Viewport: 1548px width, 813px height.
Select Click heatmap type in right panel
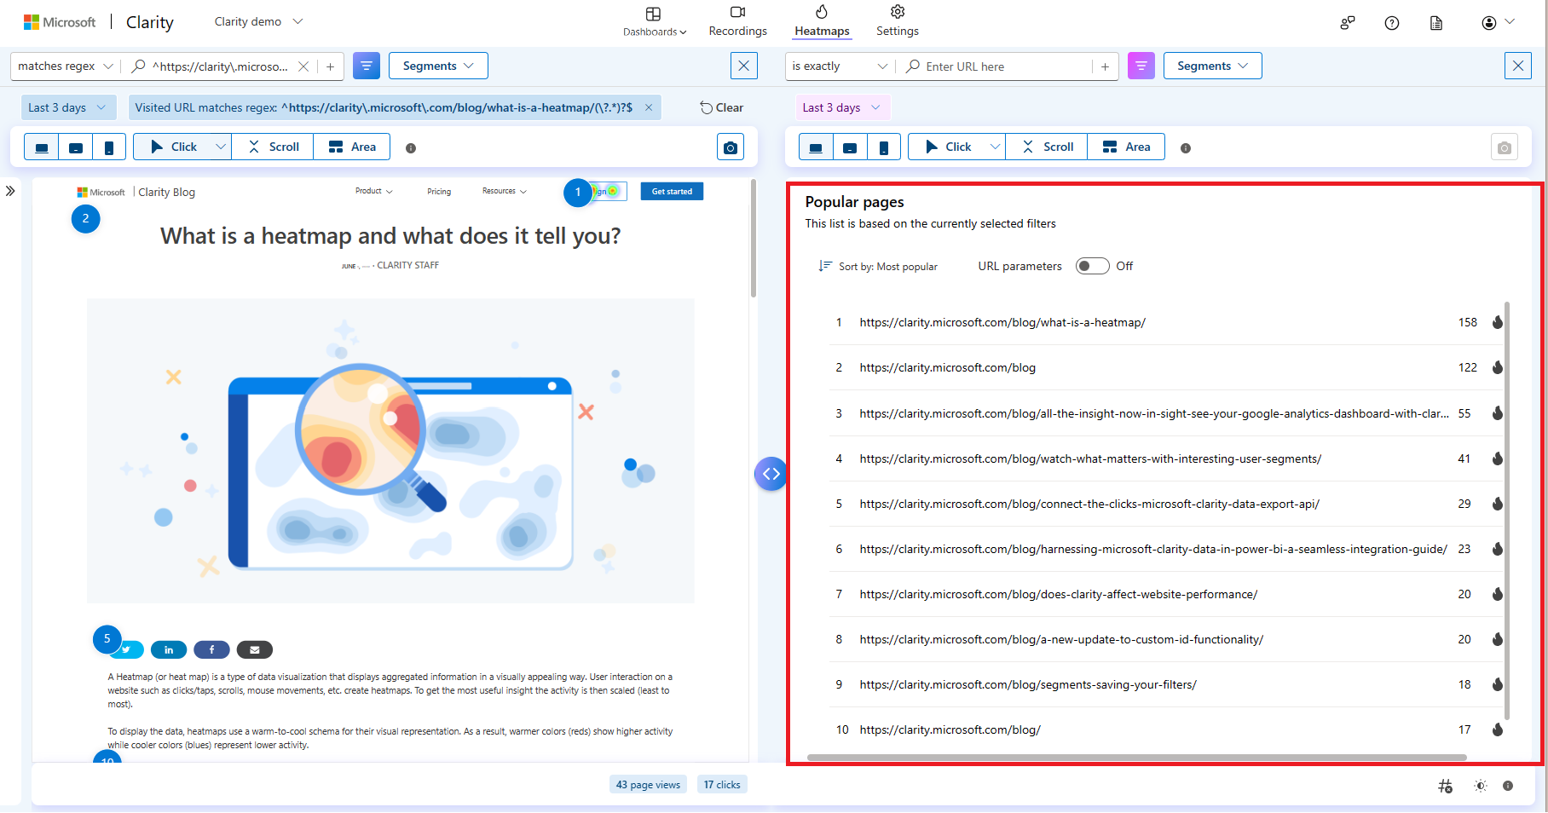click(948, 147)
